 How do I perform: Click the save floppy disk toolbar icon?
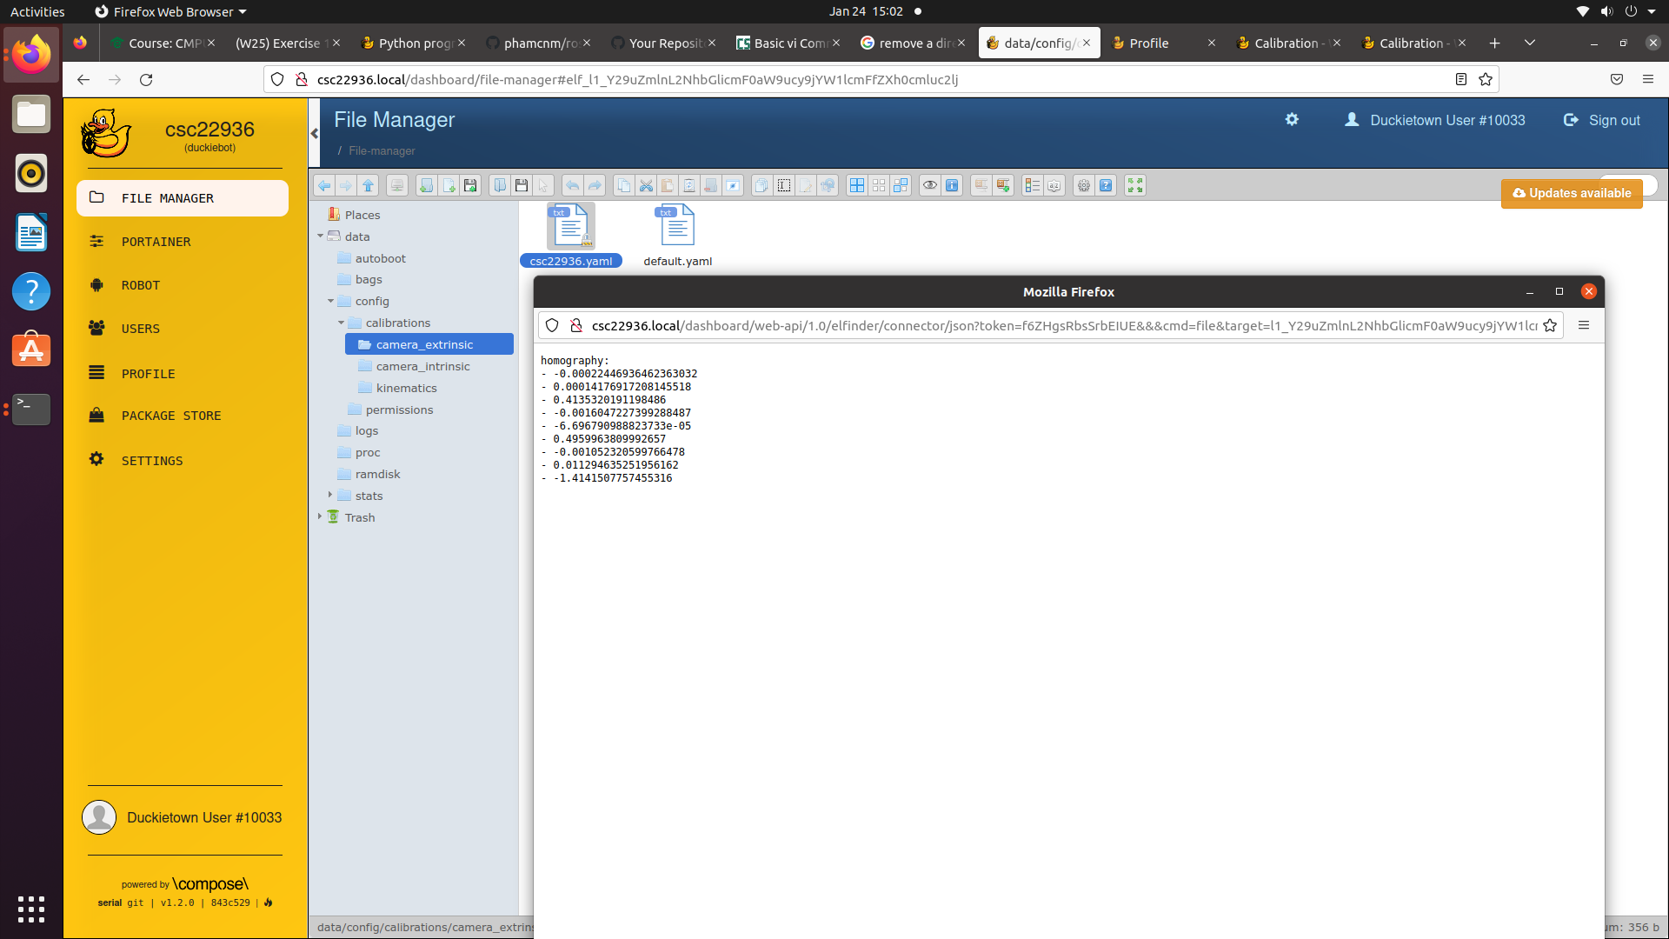click(x=522, y=185)
